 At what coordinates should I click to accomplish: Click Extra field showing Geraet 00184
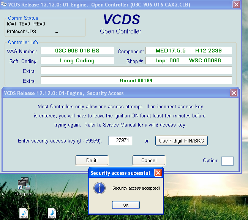tap(136, 81)
